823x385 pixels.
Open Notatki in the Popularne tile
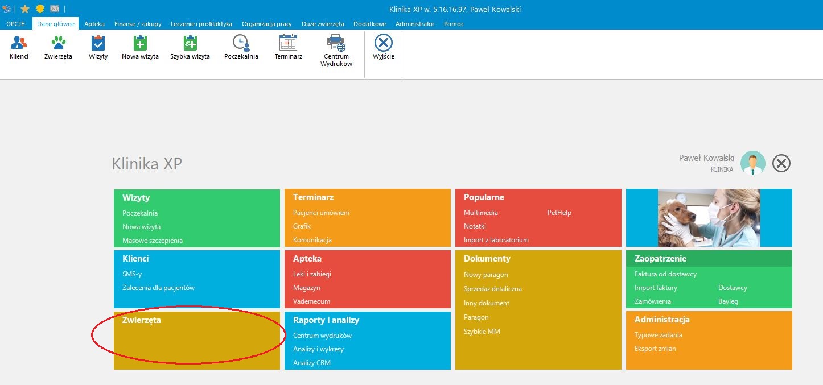(475, 226)
